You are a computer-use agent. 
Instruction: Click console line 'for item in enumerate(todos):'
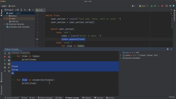coord(36,80)
